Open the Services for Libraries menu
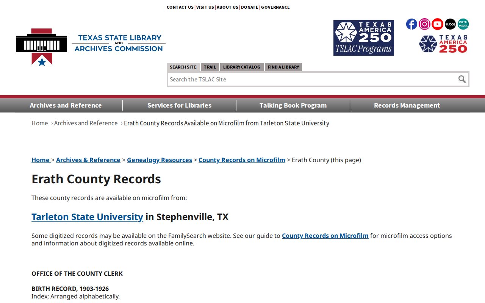The height and width of the screenshot is (303, 485). click(180, 105)
